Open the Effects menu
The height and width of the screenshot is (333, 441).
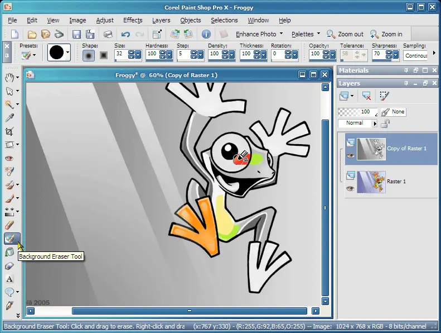[133, 20]
